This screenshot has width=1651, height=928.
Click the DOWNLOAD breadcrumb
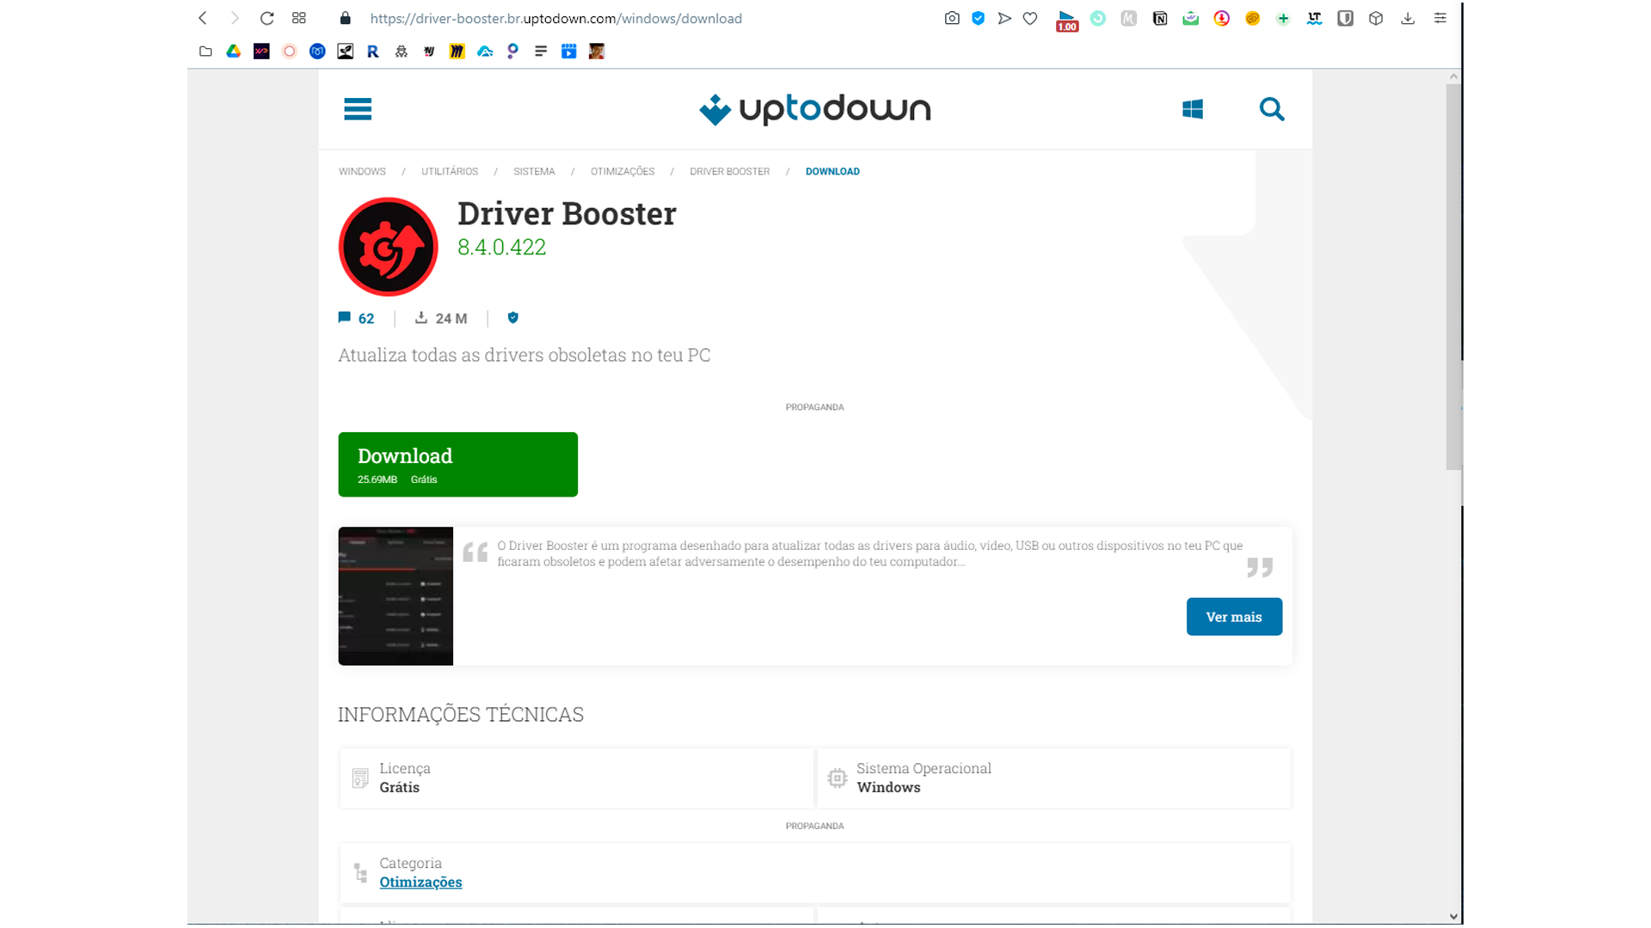[832, 172]
